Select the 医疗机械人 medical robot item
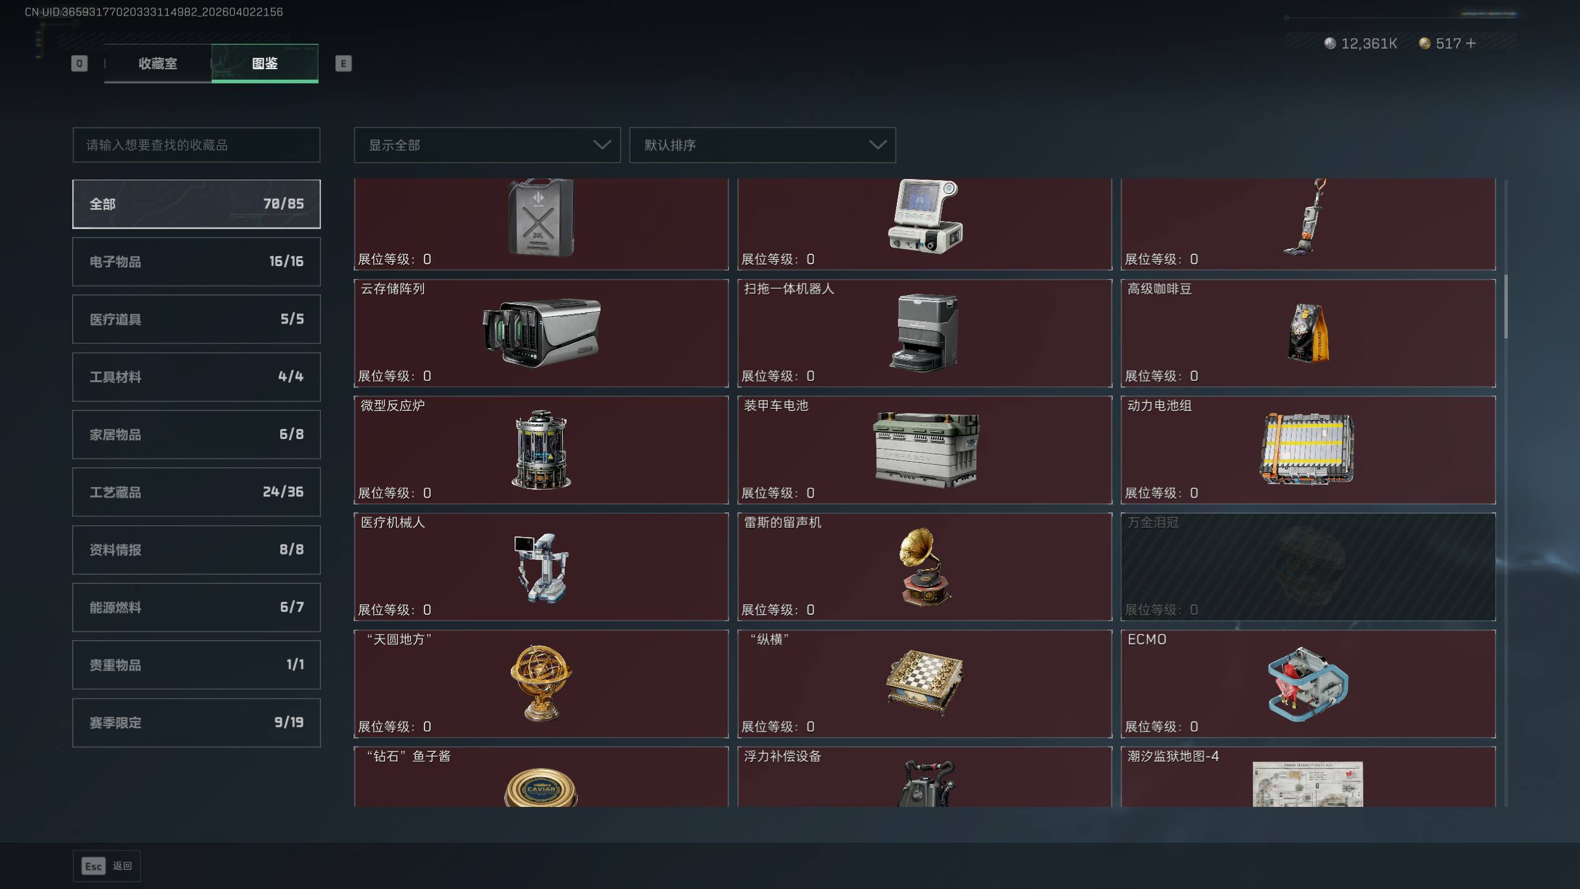Image resolution: width=1580 pixels, height=889 pixels. (x=541, y=567)
